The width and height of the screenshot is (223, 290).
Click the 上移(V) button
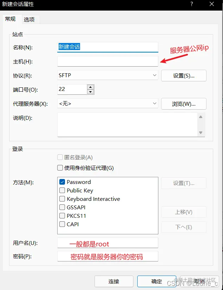(x=184, y=212)
